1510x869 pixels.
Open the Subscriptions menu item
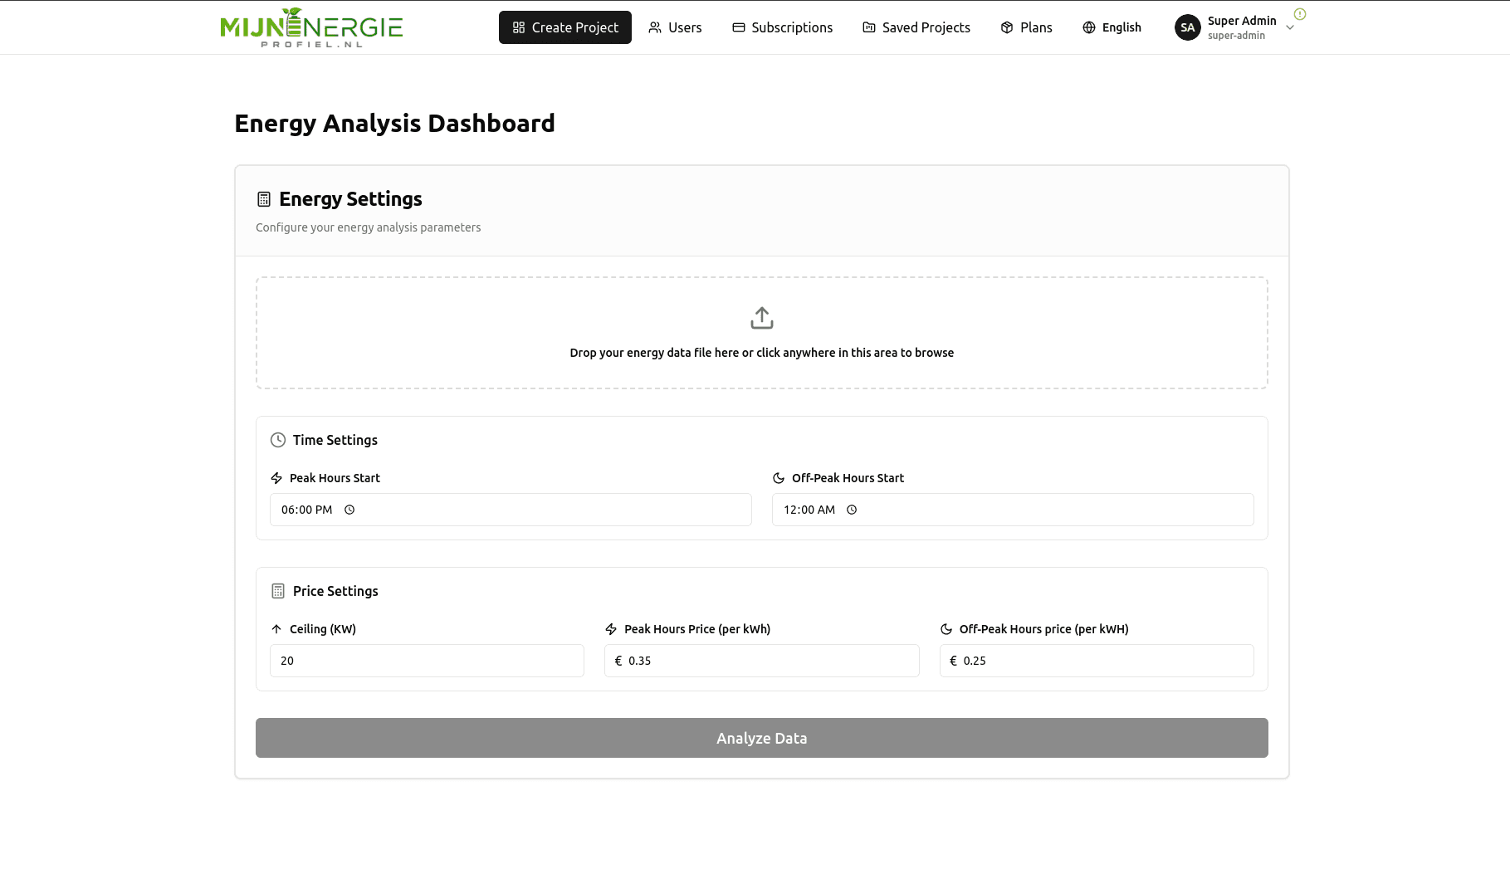[x=782, y=27]
